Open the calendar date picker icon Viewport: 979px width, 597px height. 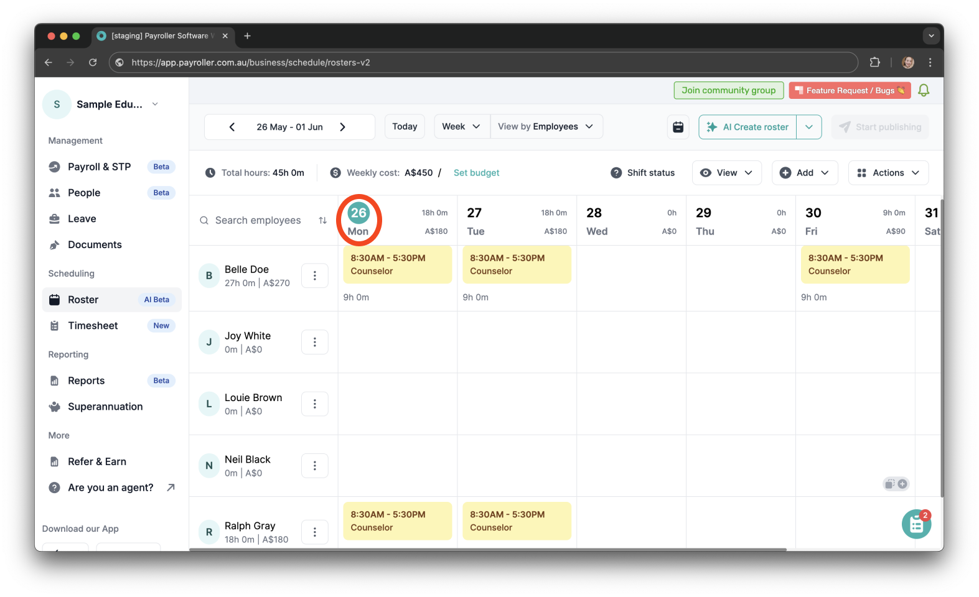[x=678, y=127]
